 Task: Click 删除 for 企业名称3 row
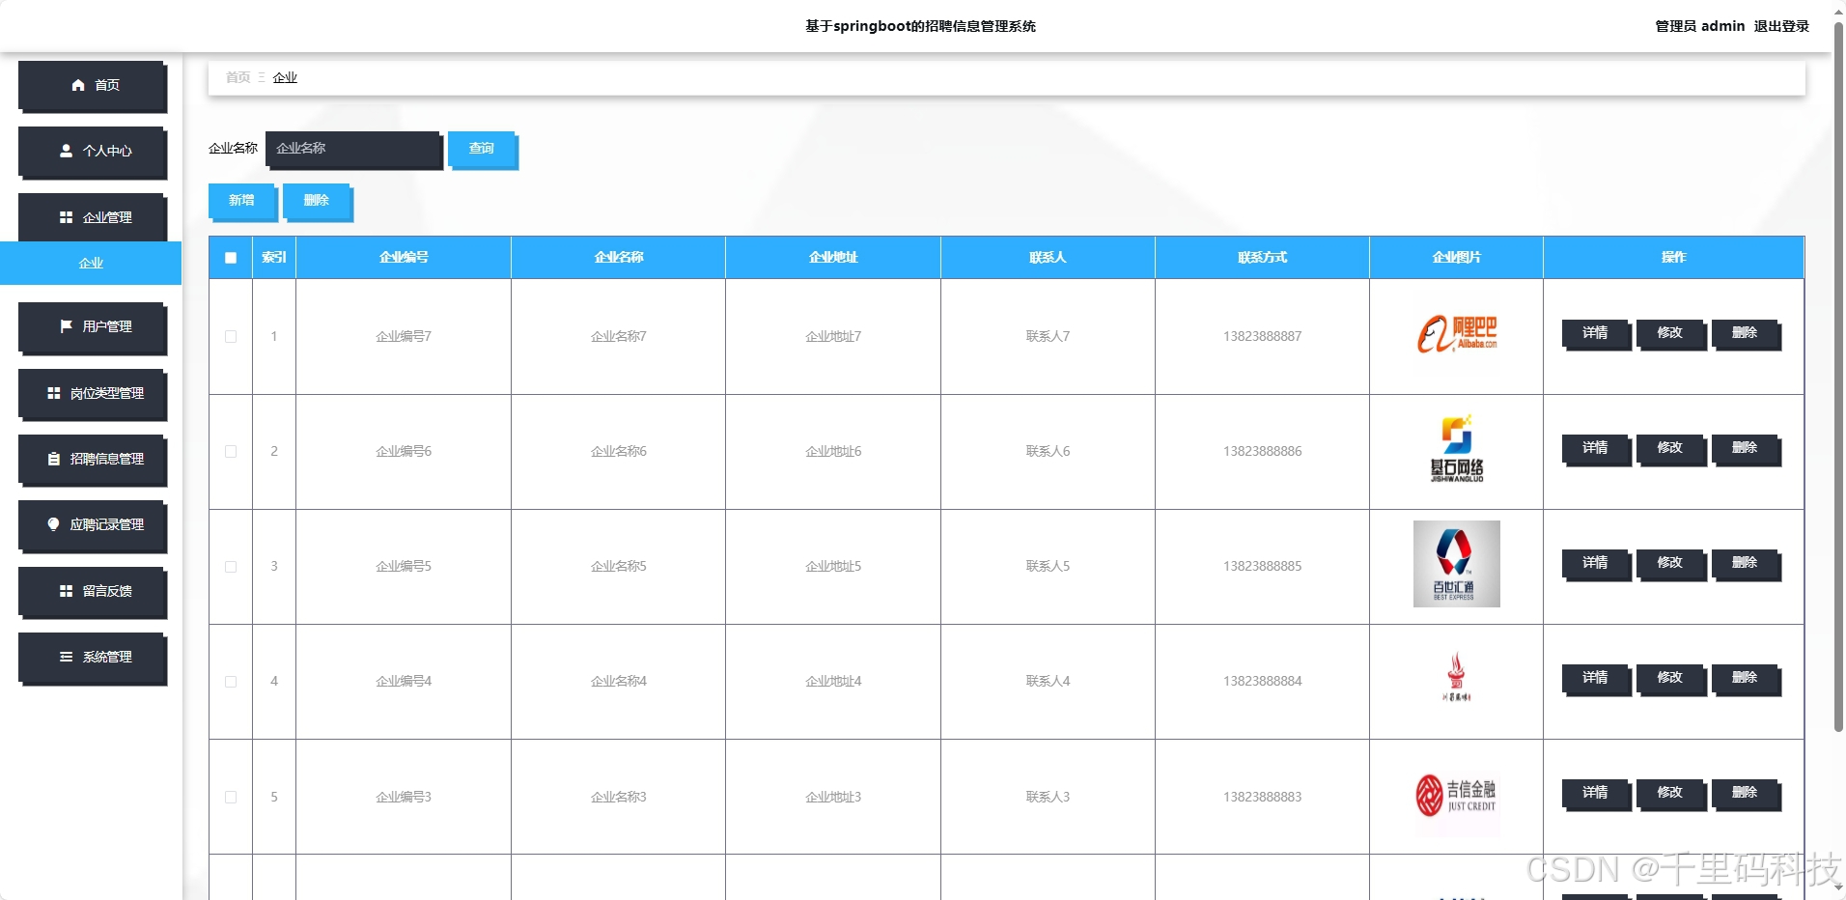[1746, 794]
